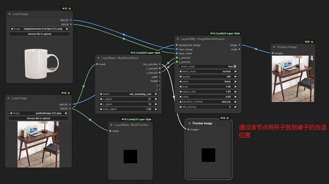Open the detect dropdown showing min_bounding_rect

tap(128, 94)
